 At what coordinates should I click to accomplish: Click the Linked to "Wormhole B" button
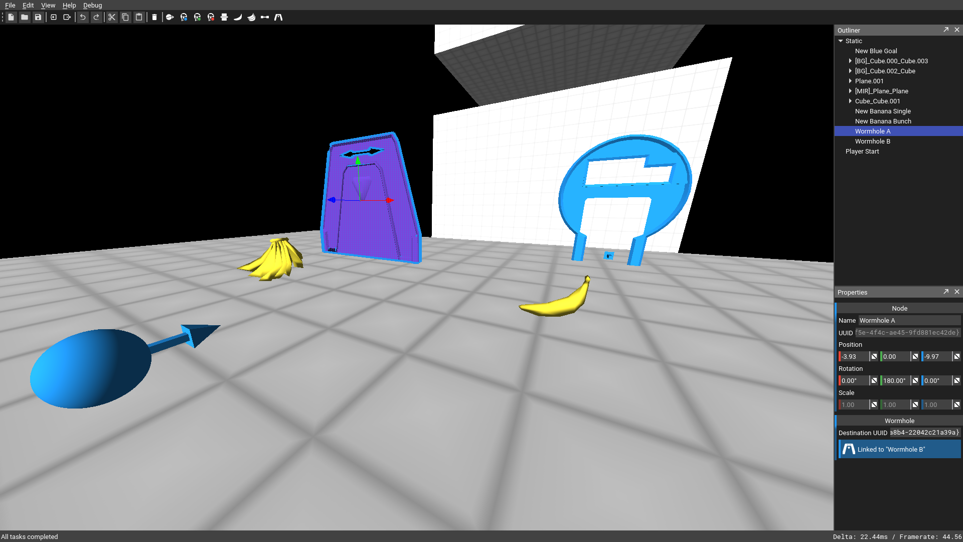[900, 449]
